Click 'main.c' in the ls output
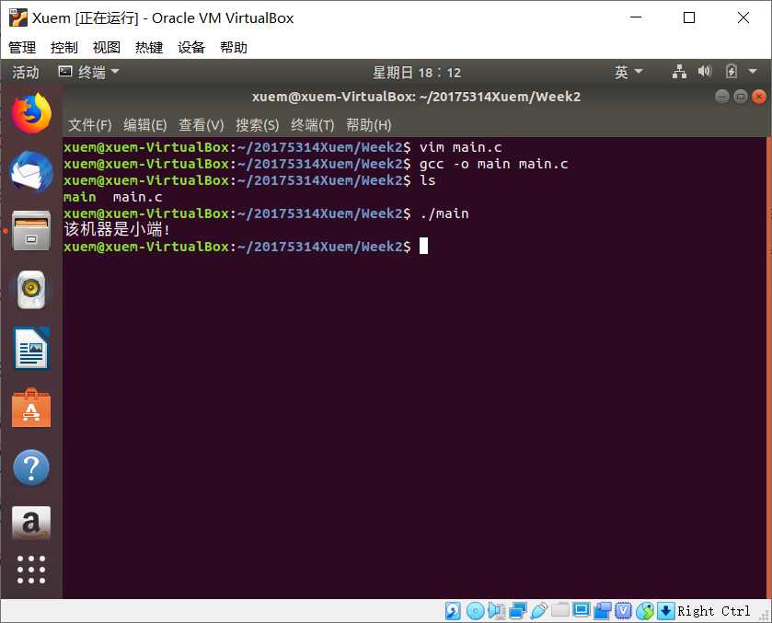The width and height of the screenshot is (772, 623). 137,197
